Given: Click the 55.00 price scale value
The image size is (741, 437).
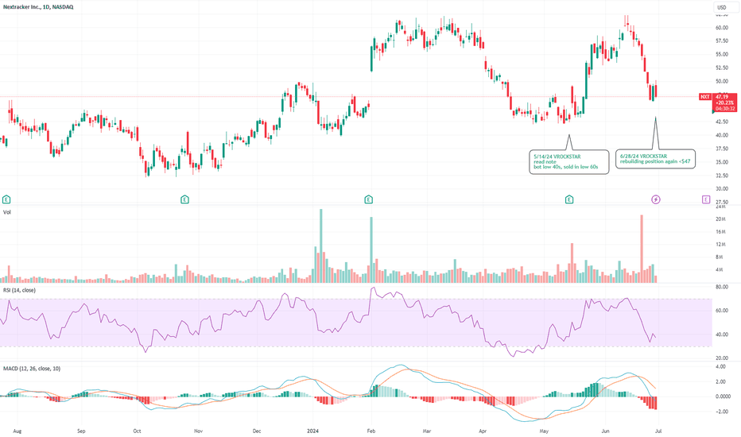Looking at the screenshot, I should (x=722, y=54).
